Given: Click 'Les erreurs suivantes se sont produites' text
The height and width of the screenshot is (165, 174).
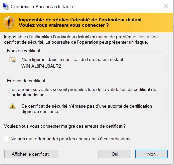Looking at the screenshot, I should coord(83,92).
